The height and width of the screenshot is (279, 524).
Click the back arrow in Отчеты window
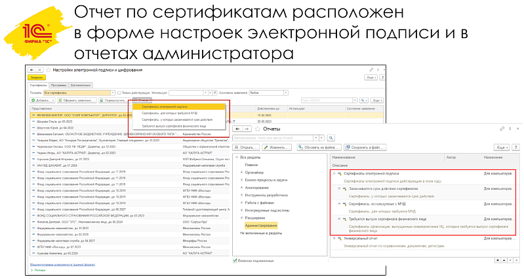click(237, 129)
